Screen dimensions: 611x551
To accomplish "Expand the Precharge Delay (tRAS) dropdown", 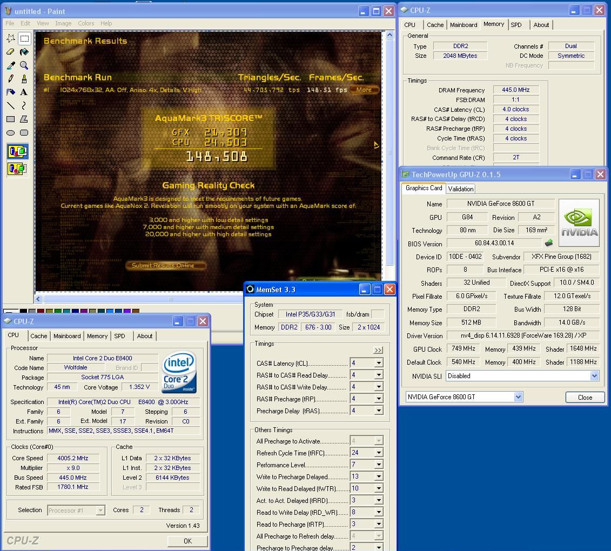I will pos(378,411).
